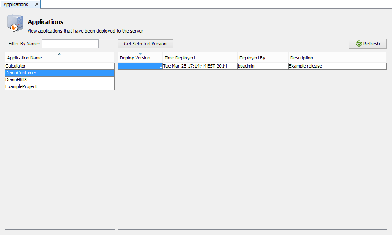Image resolution: width=392 pixels, height=235 pixels.
Task: Click the Tue Mar 25 time deployed cell
Action: pyautogui.click(x=200, y=66)
